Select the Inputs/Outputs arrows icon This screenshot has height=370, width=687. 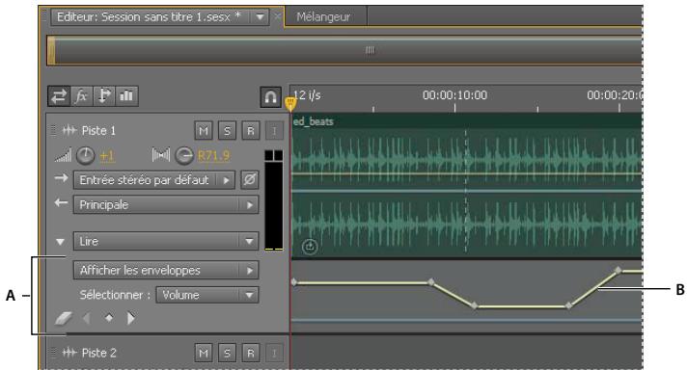(59, 95)
